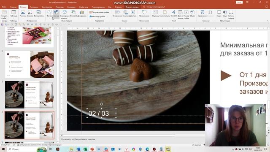Open Excel from the taskbar

pos(85,149)
